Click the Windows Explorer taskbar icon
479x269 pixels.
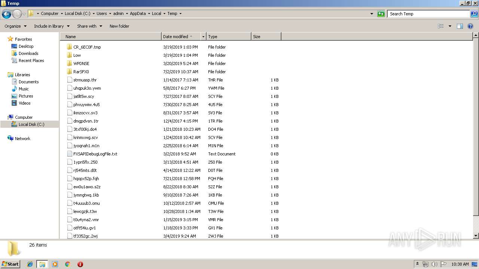tap(42, 264)
